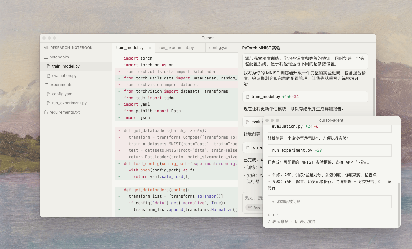Click the file icon beside config.yaml
The image size is (412, 249).
(x=49, y=94)
